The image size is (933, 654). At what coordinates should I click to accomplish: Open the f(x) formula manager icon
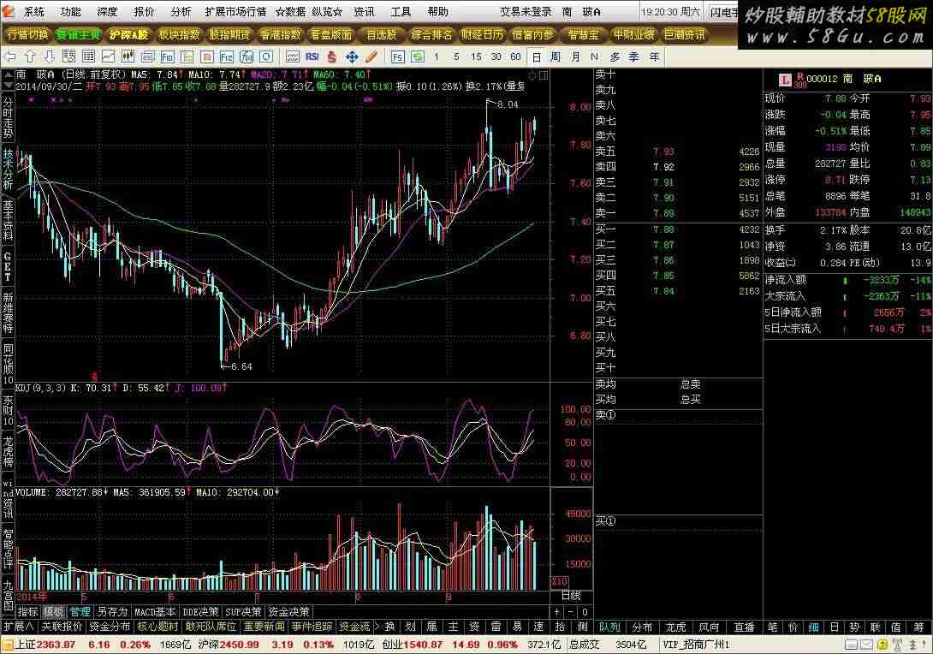tap(246, 57)
